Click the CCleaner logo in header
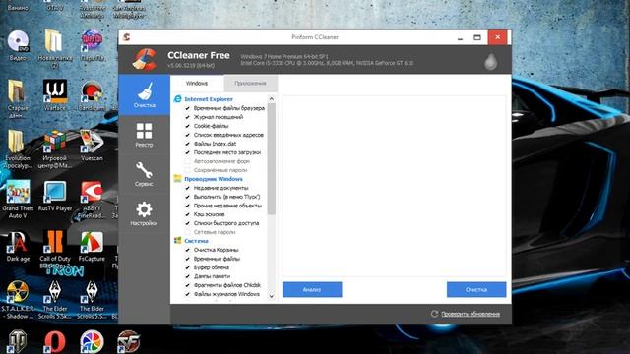630x354 pixels. click(145, 59)
